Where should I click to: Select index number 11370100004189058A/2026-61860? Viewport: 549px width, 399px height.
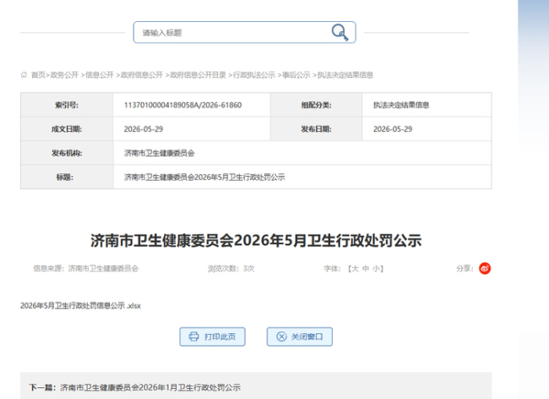click(x=182, y=105)
